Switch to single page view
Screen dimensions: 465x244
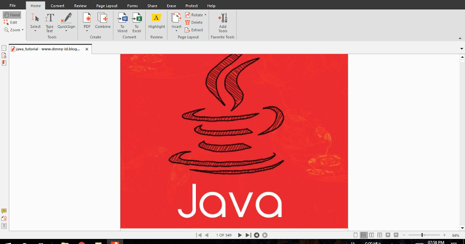coord(356,235)
